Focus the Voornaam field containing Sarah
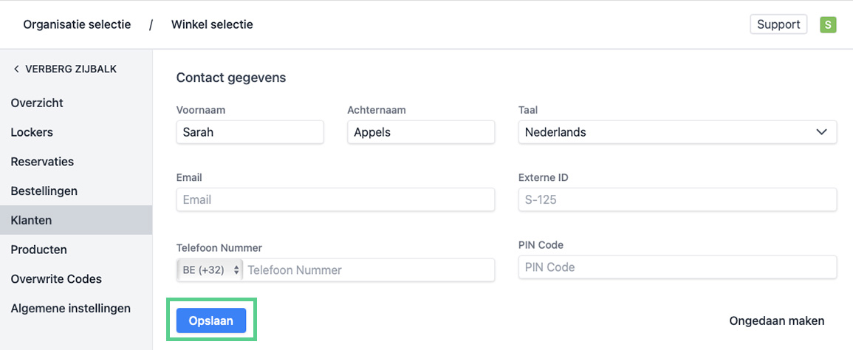The height and width of the screenshot is (350, 853). tap(250, 132)
